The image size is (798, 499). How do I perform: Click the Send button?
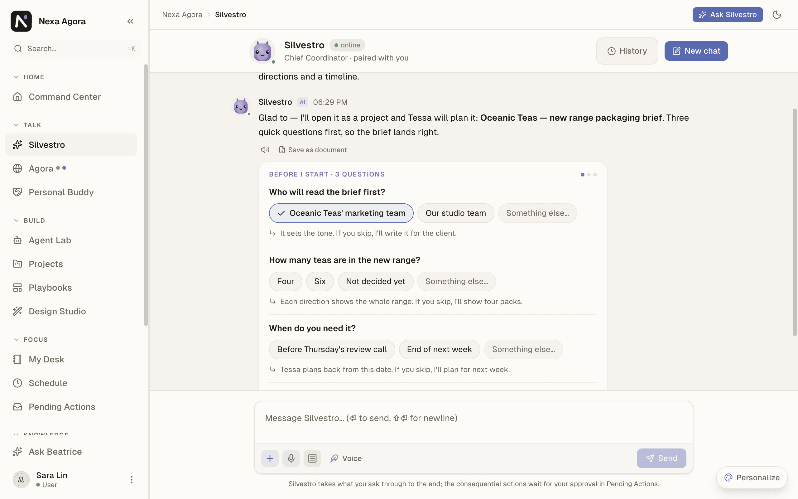(661, 458)
